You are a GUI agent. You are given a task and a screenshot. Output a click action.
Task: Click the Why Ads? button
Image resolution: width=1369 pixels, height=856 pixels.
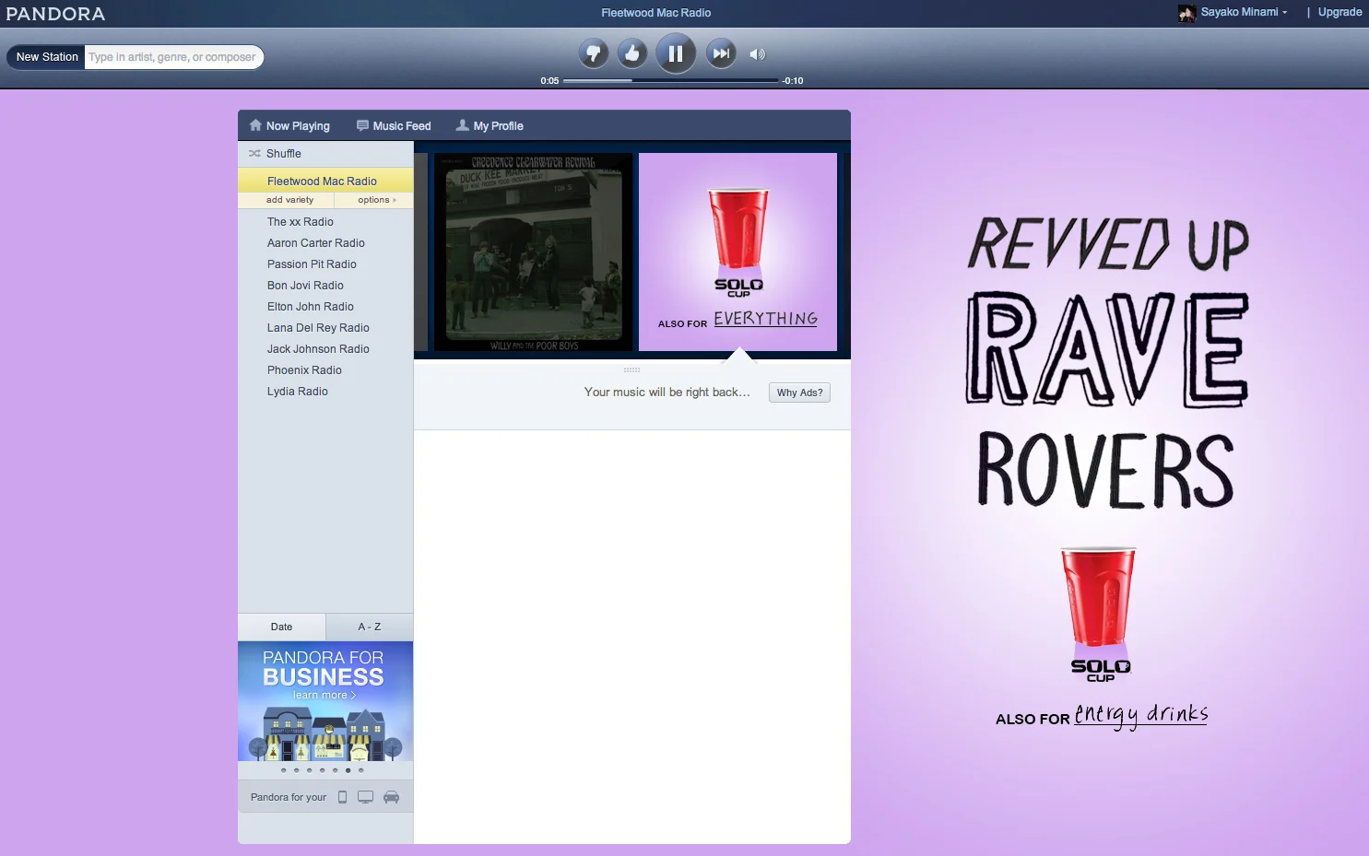coord(799,393)
